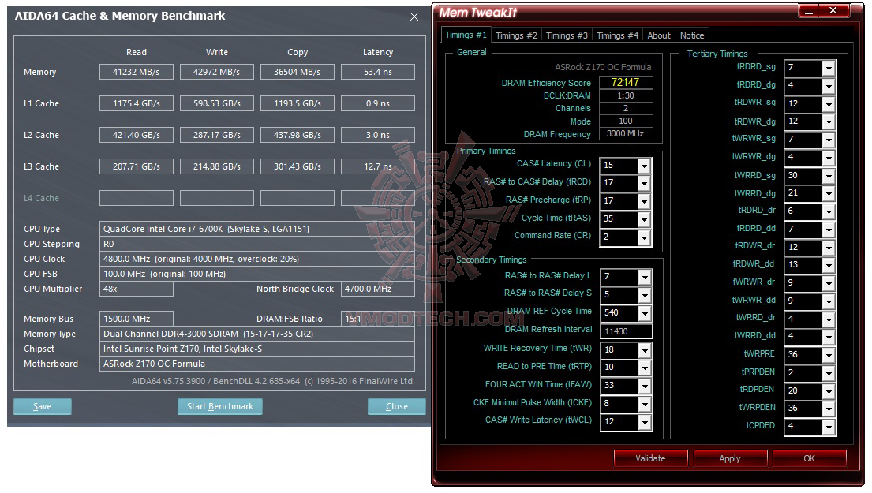The image size is (872, 493).
Task: Confirm with the OK button
Action: (x=809, y=458)
